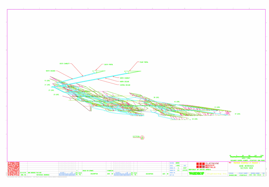This screenshot has height=187, width=269.
Task: Click the WESTERN BUSHVELD JV PROJECT heading
Action: (247, 163)
